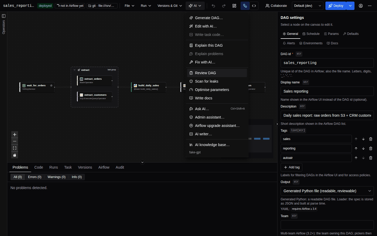This screenshot has width=377, height=236.
Task: Open the user account icon
Action: coord(361,6)
